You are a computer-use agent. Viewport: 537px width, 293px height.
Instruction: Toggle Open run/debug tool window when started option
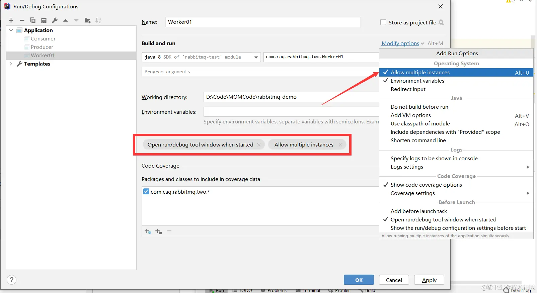point(456,219)
